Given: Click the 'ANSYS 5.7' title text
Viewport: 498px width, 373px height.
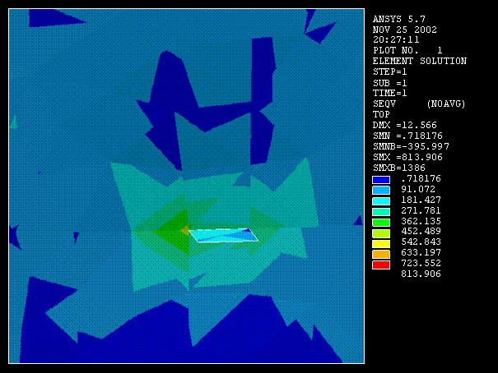Looking at the screenshot, I should 399,20.
